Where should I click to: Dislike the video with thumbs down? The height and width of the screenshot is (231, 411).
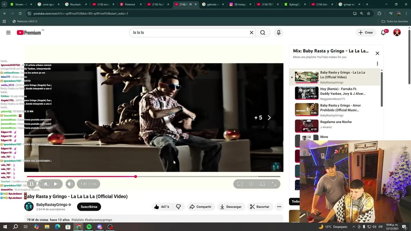point(179,207)
